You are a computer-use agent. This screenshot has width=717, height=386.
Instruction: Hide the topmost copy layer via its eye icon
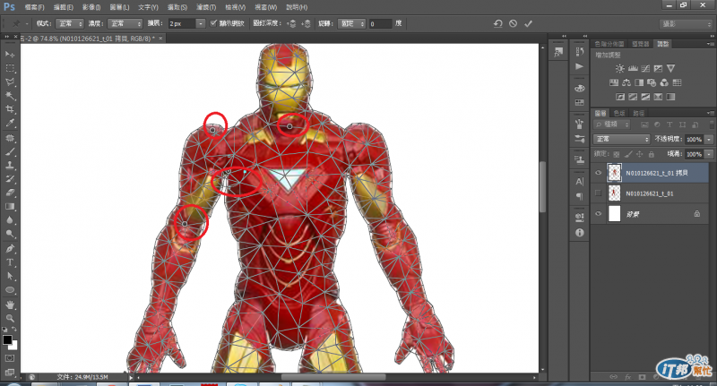pos(599,173)
